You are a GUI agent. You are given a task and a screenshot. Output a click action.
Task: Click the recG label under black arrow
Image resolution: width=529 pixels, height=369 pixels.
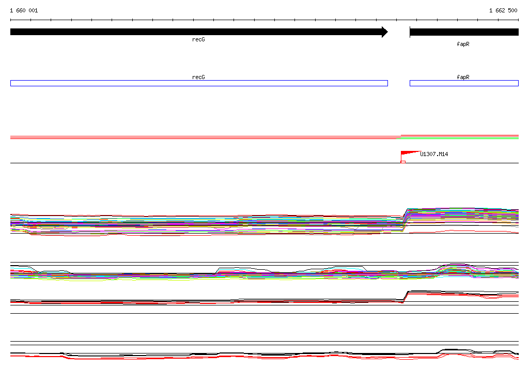tap(198, 39)
